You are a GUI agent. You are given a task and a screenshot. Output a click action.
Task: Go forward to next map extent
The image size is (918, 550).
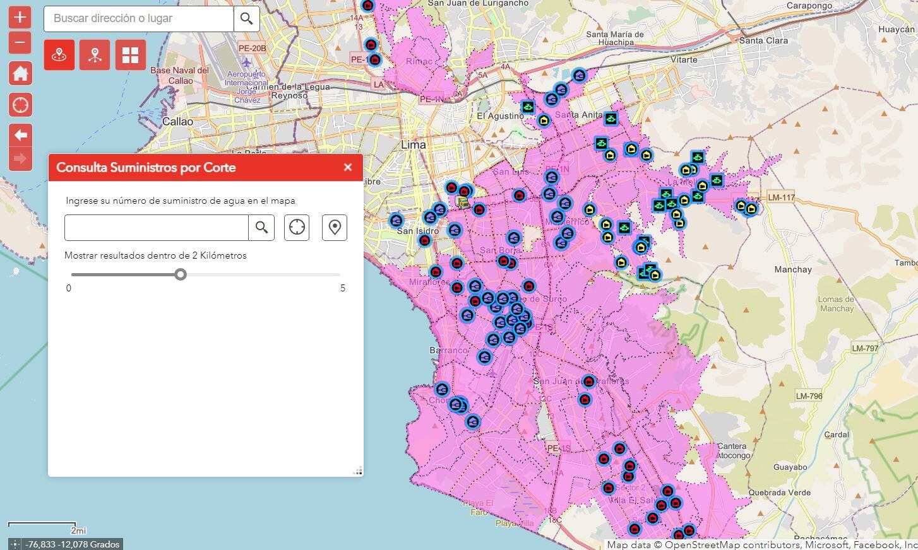pos(20,159)
